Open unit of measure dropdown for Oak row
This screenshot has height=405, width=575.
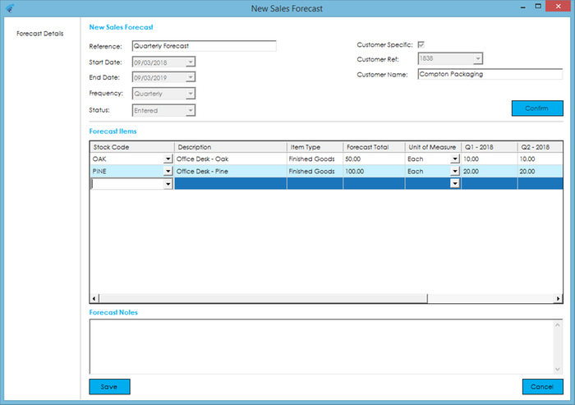[x=455, y=159]
